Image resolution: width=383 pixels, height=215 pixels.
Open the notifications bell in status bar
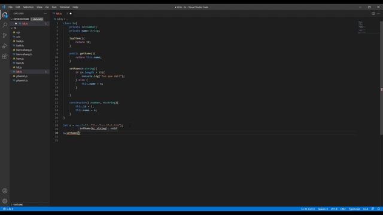379,209
